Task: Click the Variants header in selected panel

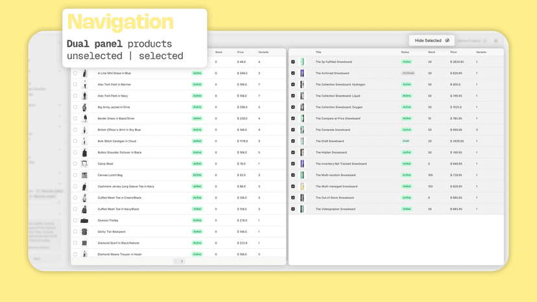Action: point(481,52)
